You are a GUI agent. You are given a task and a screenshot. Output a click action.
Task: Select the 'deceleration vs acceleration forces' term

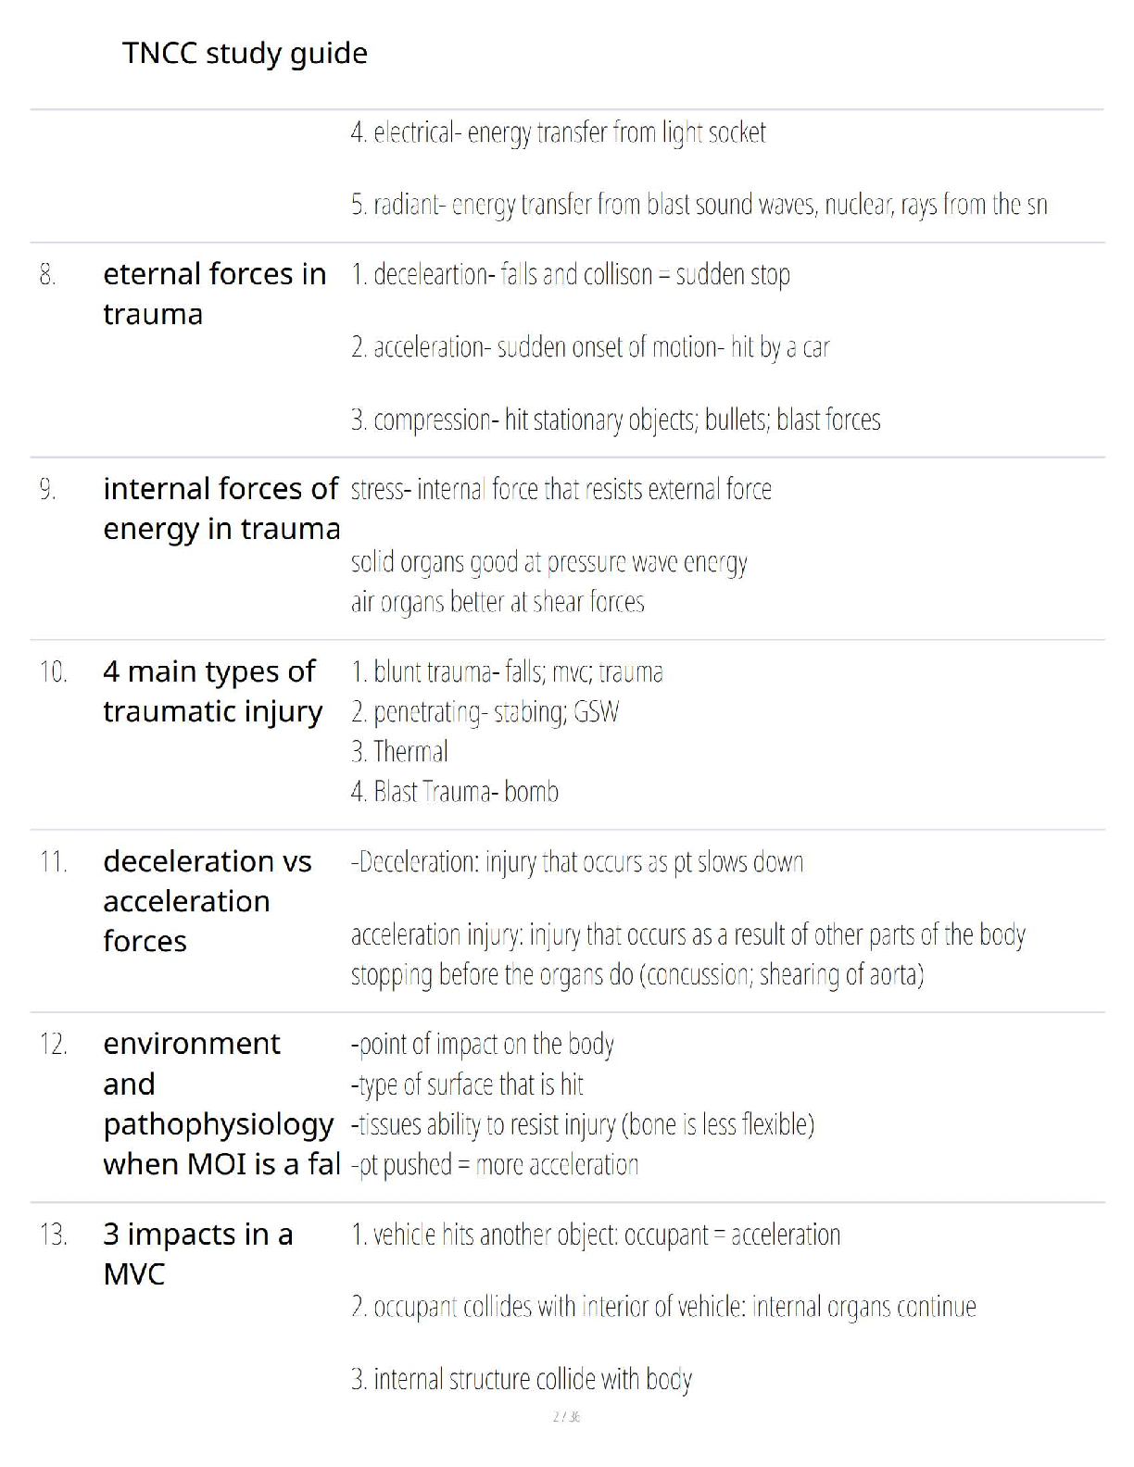(x=208, y=901)
